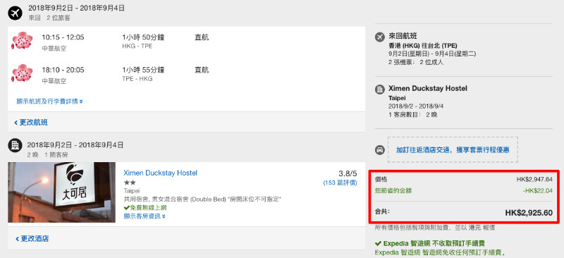Expand the show room information link

[x=145, y=216]
